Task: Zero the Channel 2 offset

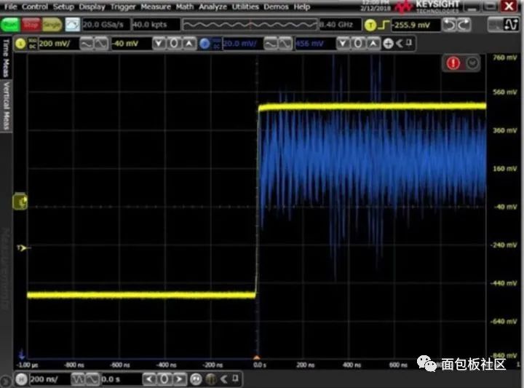Action: pos(358,44)
